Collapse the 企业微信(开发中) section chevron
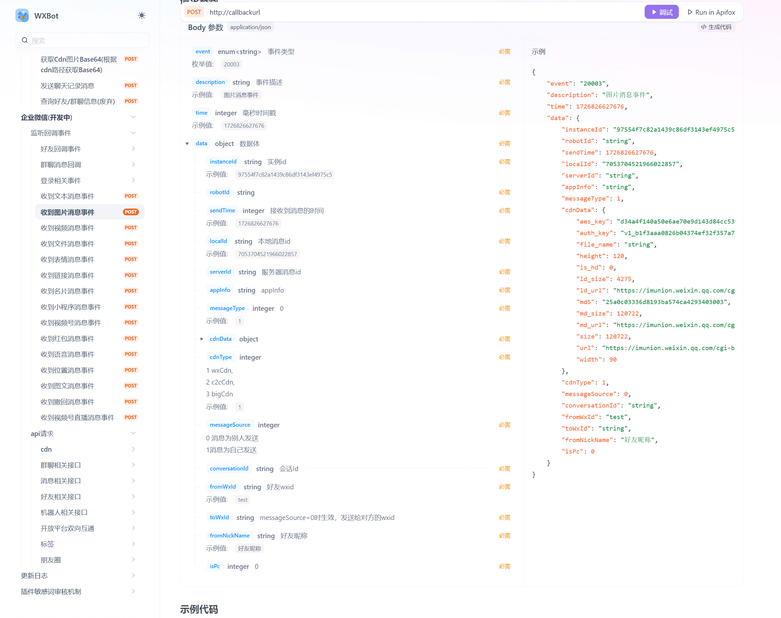This screenshot has width=781, height=618. click(133, 117)
